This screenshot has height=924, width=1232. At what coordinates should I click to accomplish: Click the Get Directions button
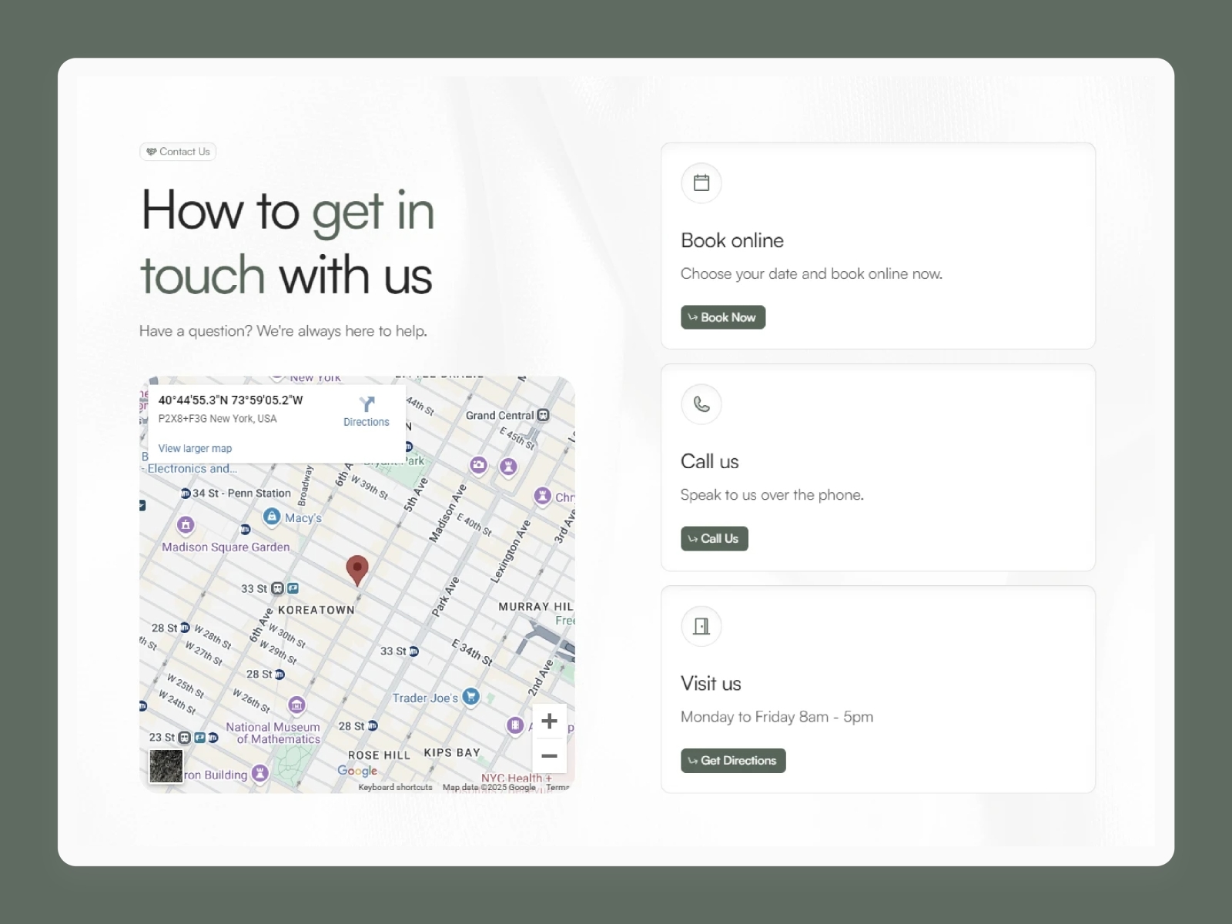click(x=732, y=761)
